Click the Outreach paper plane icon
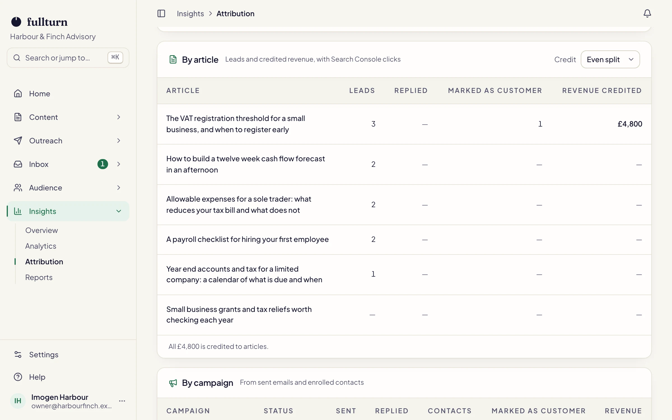The image size is (672, 420). tap(18, 141)
